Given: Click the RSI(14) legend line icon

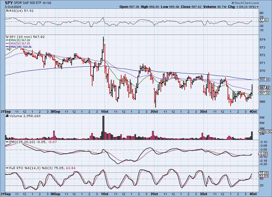Looking at the screenshot, I should tap(7, 11).
